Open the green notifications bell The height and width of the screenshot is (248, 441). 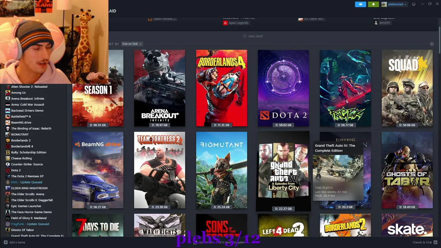[x=373, y=4]
